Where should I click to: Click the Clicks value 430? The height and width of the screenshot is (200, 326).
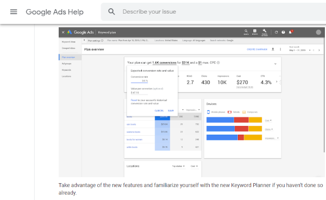205,83
